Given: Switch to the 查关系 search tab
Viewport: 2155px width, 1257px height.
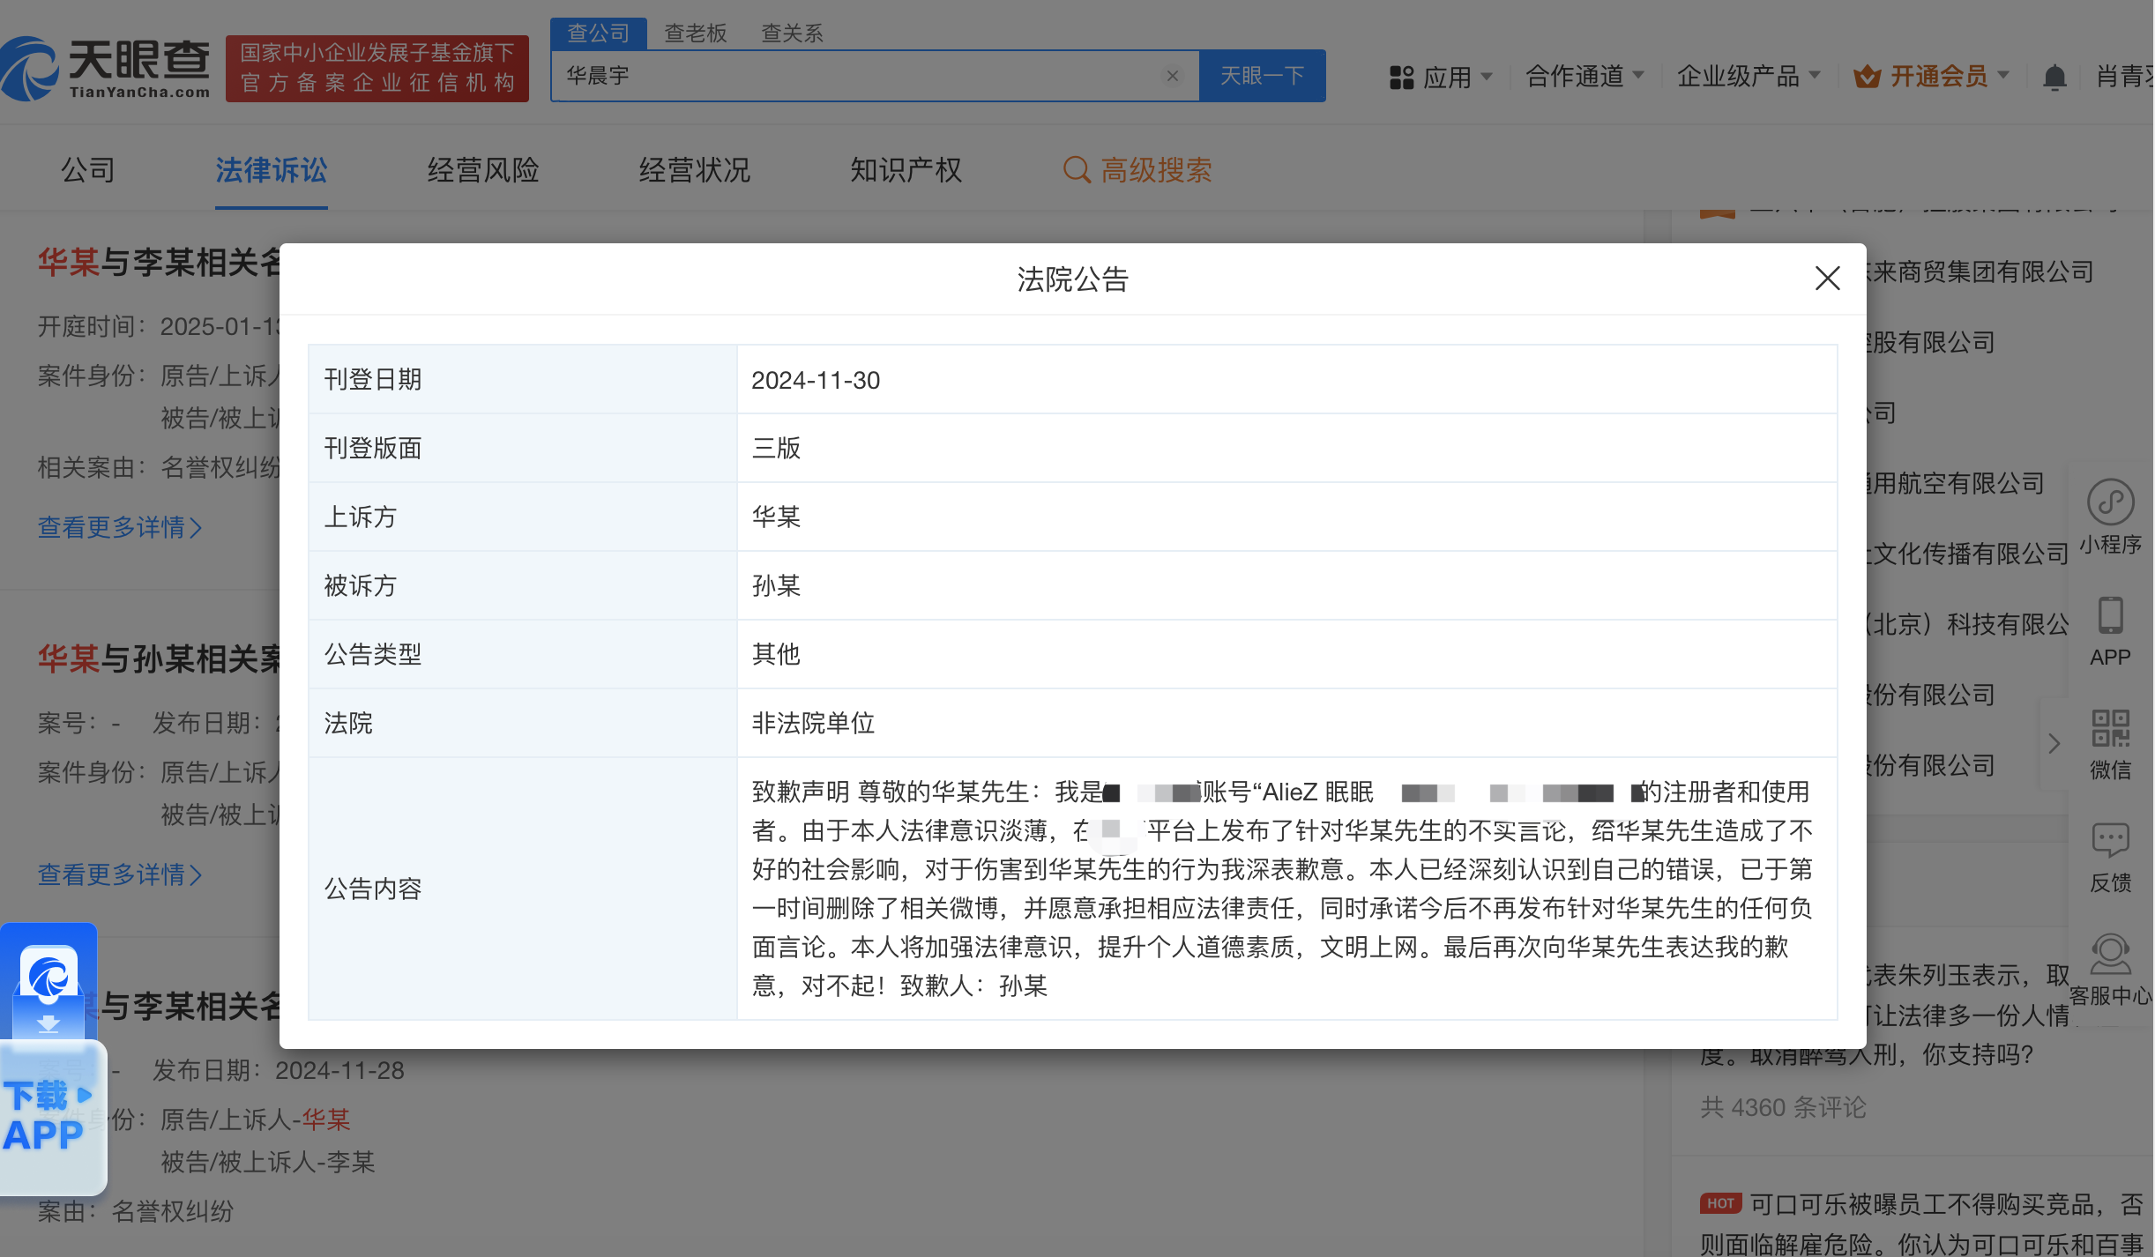Looking at the screenshot, I should (792, 33).
